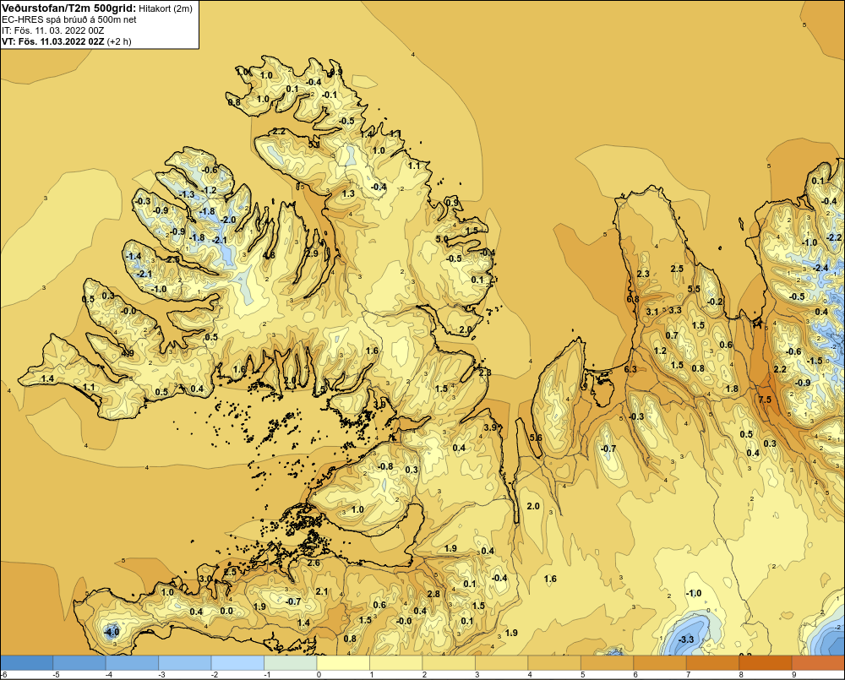Click the "-1.3" temperature value

coord(187,194)
